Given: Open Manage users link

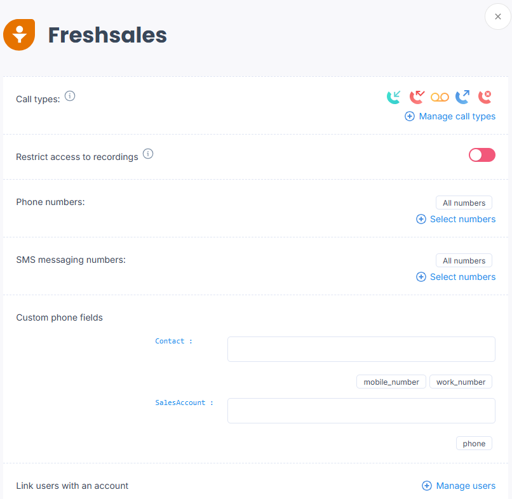Looking at the screenshot, I should point(459,486).
